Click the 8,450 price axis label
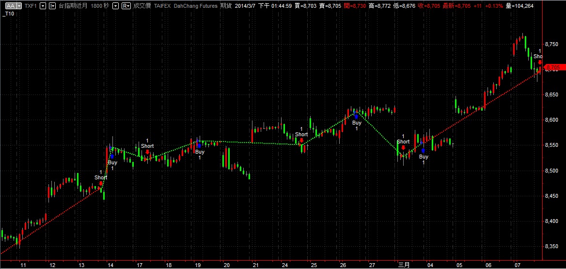 (552, 196)
